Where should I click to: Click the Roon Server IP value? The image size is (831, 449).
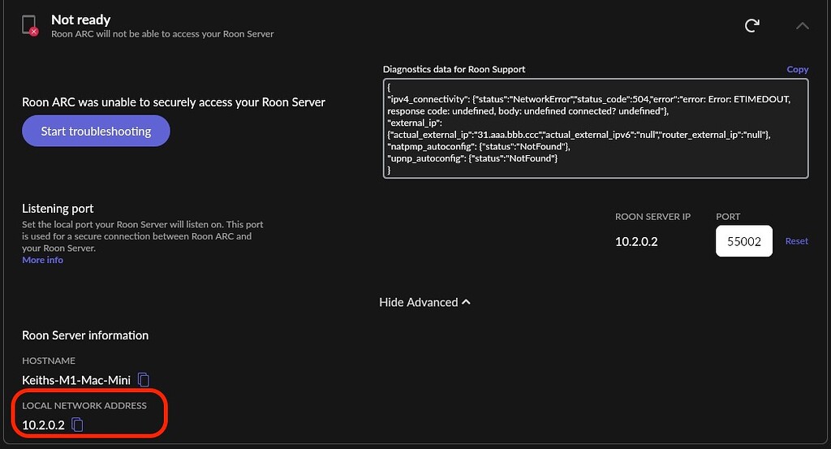point(638,241)
